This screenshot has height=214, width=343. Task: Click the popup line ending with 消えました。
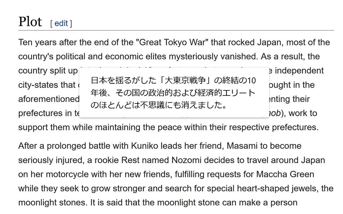pyautogui.click(x=159, y=105)
